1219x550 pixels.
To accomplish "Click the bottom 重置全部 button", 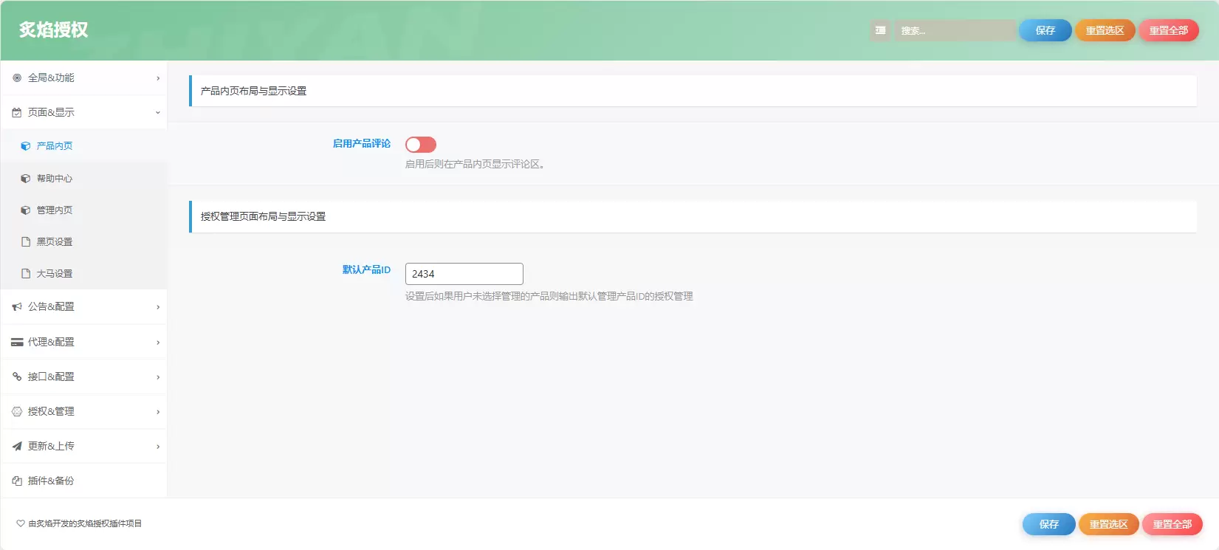I will 1172,524.
